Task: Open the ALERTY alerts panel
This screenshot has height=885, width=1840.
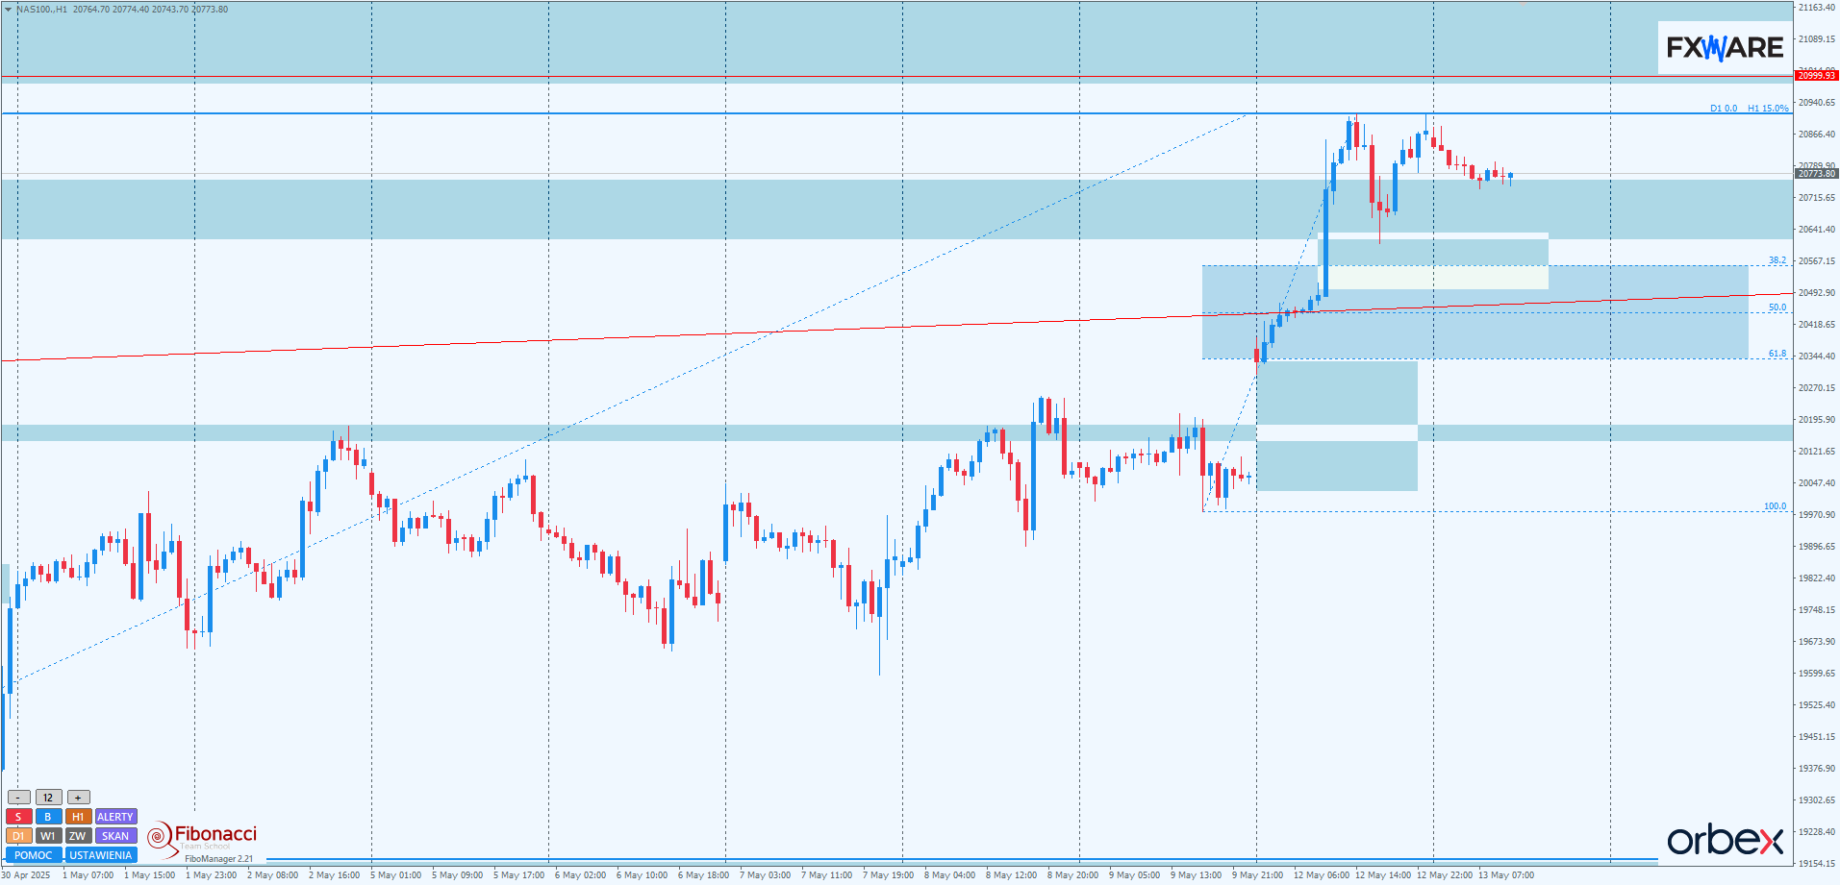Action: [115, 817]
